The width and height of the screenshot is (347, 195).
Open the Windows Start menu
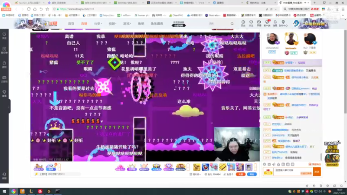4,191
